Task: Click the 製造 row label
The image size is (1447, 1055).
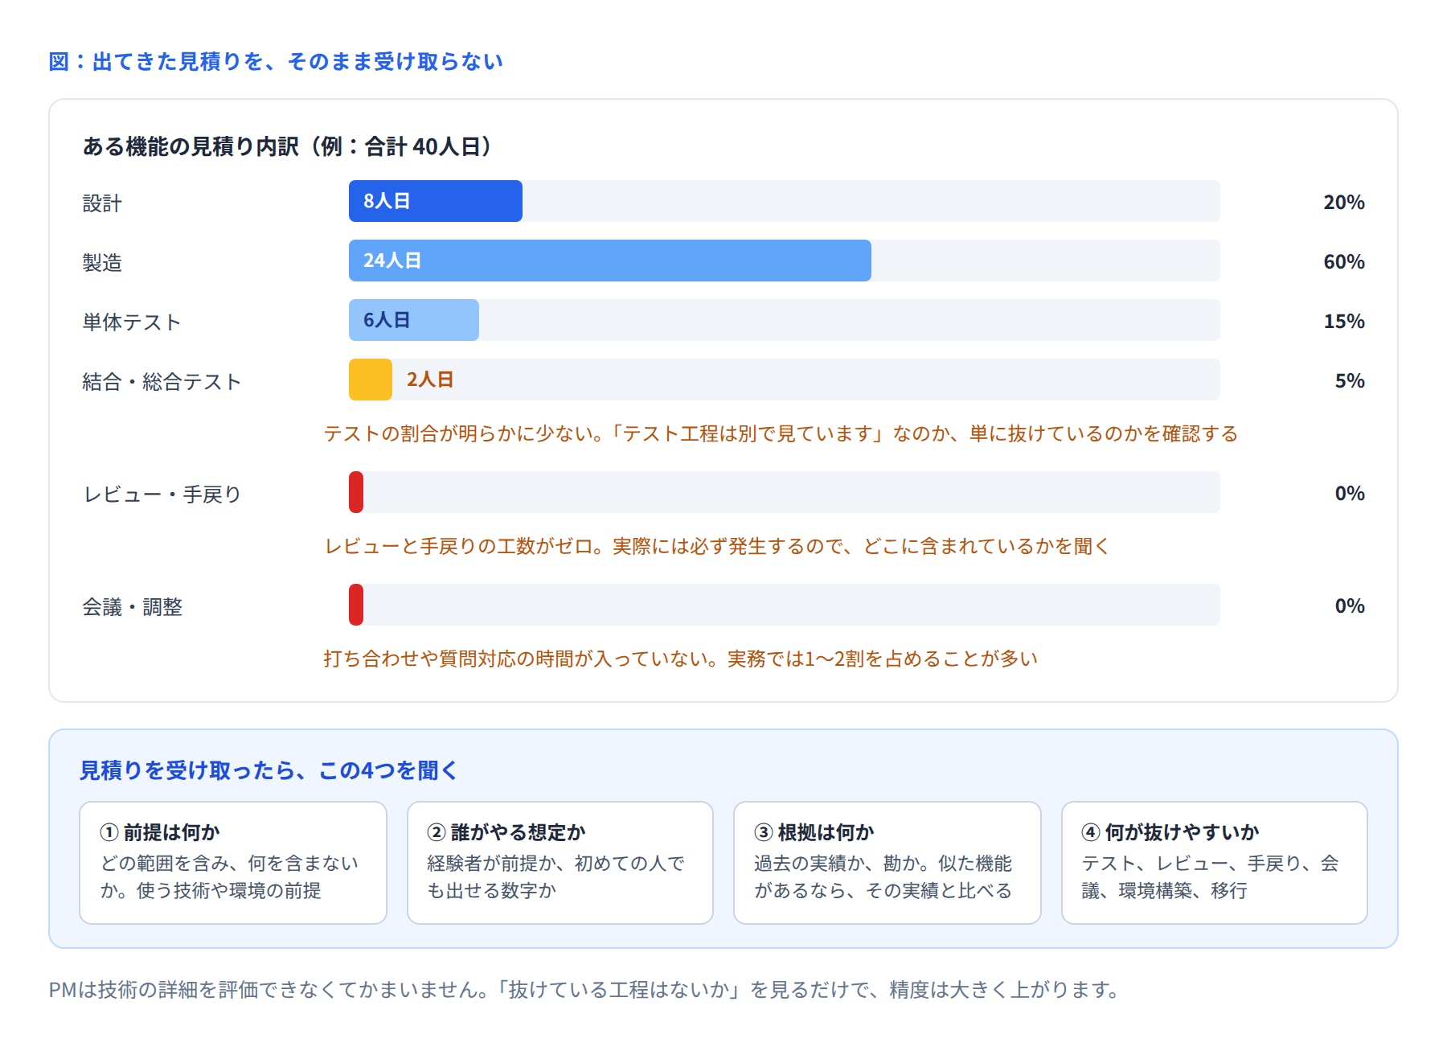Action: [102, 263]
